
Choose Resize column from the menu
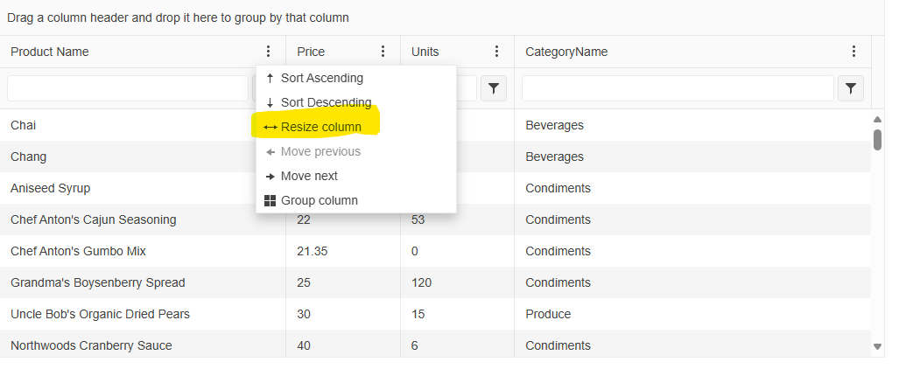point(320,128)
